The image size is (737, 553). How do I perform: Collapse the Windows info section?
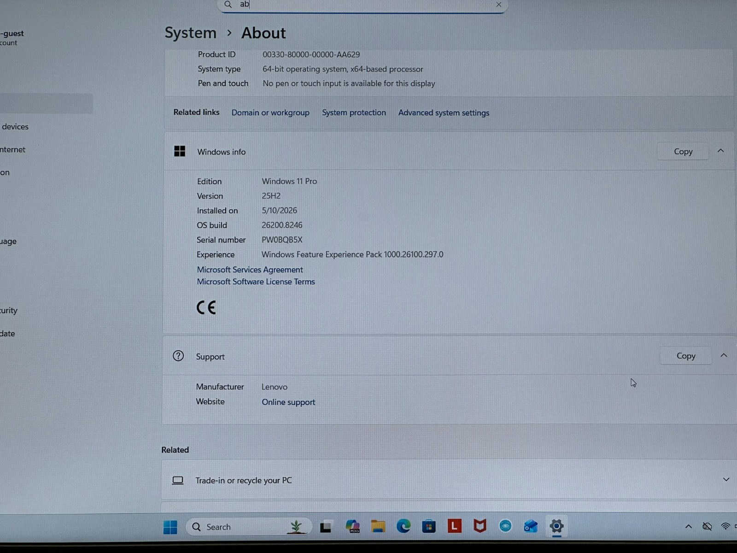721,151
